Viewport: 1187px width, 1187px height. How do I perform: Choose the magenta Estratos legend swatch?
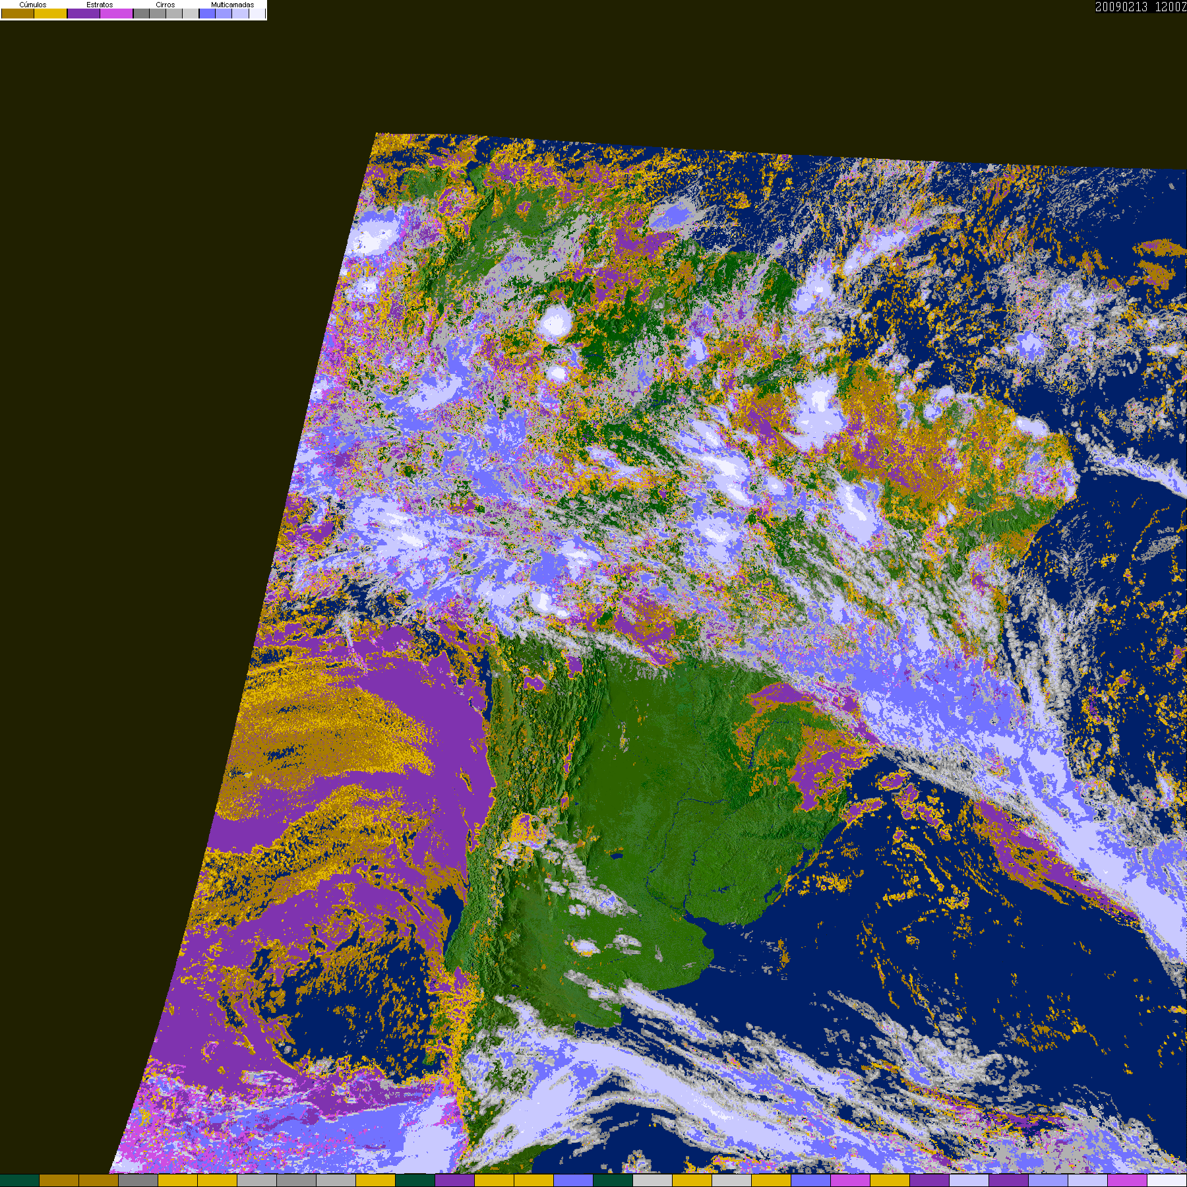click(116, 13)
